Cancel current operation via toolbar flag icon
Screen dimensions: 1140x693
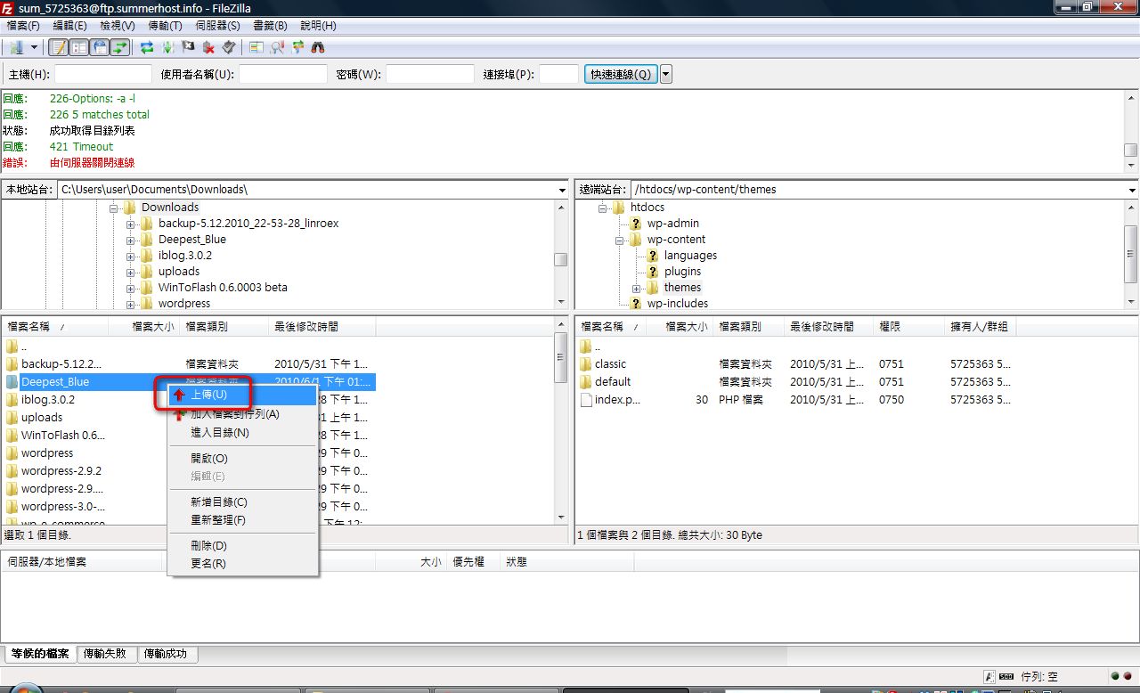point(188,47)
